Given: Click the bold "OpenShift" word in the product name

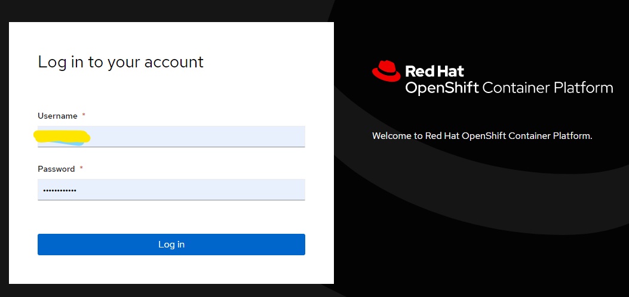Looking at the screenshot, I should pyautogui.click(x=441, y=88).
